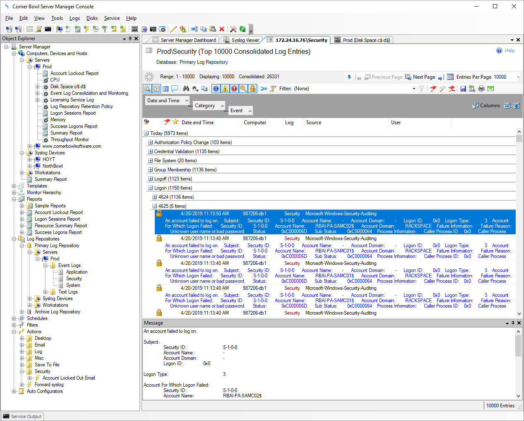Image resolution: width=524 pixels, height=421 pixels.
Task: Click the clock add-schedule icon
Action: pyautogui.click(x=96, y=29)
